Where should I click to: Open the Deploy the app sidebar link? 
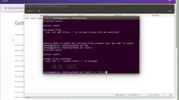(x=19, y=50)
